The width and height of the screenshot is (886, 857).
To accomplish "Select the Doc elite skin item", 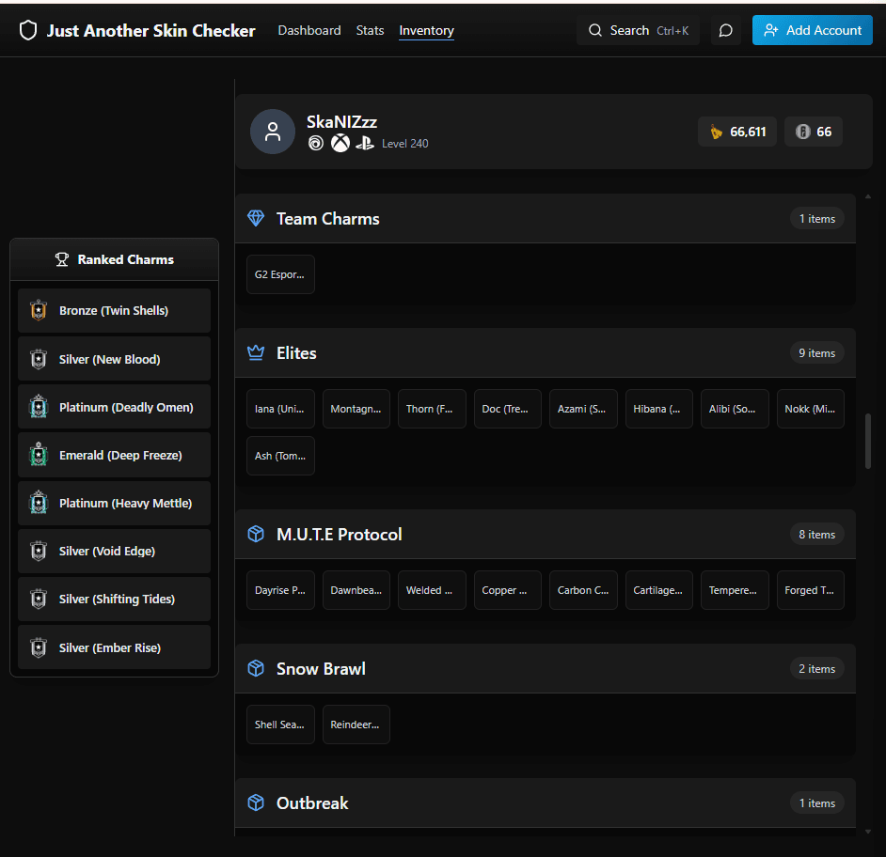I will (x=507, y=409).
